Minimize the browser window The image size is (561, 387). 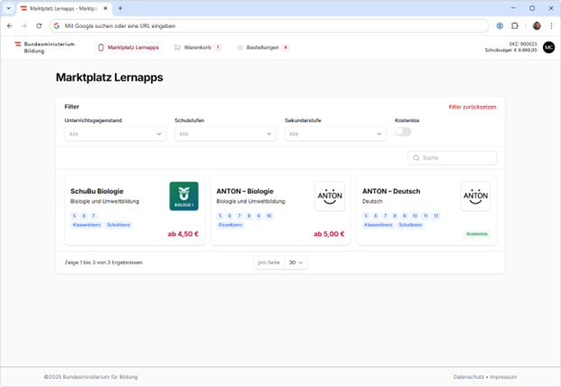513,8
